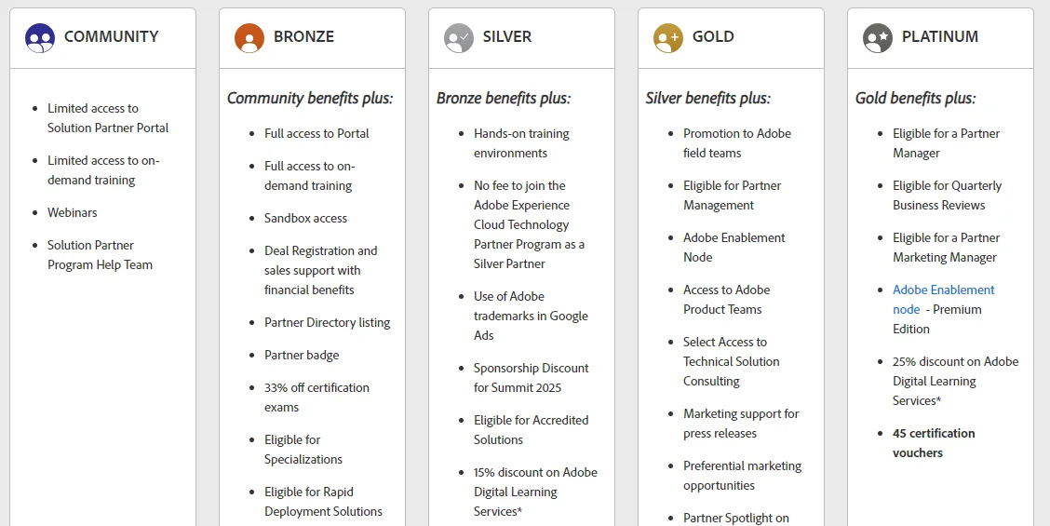Click the Webinars list item
The height and width of the screenshot is (526, 1050).
point(73,212)
